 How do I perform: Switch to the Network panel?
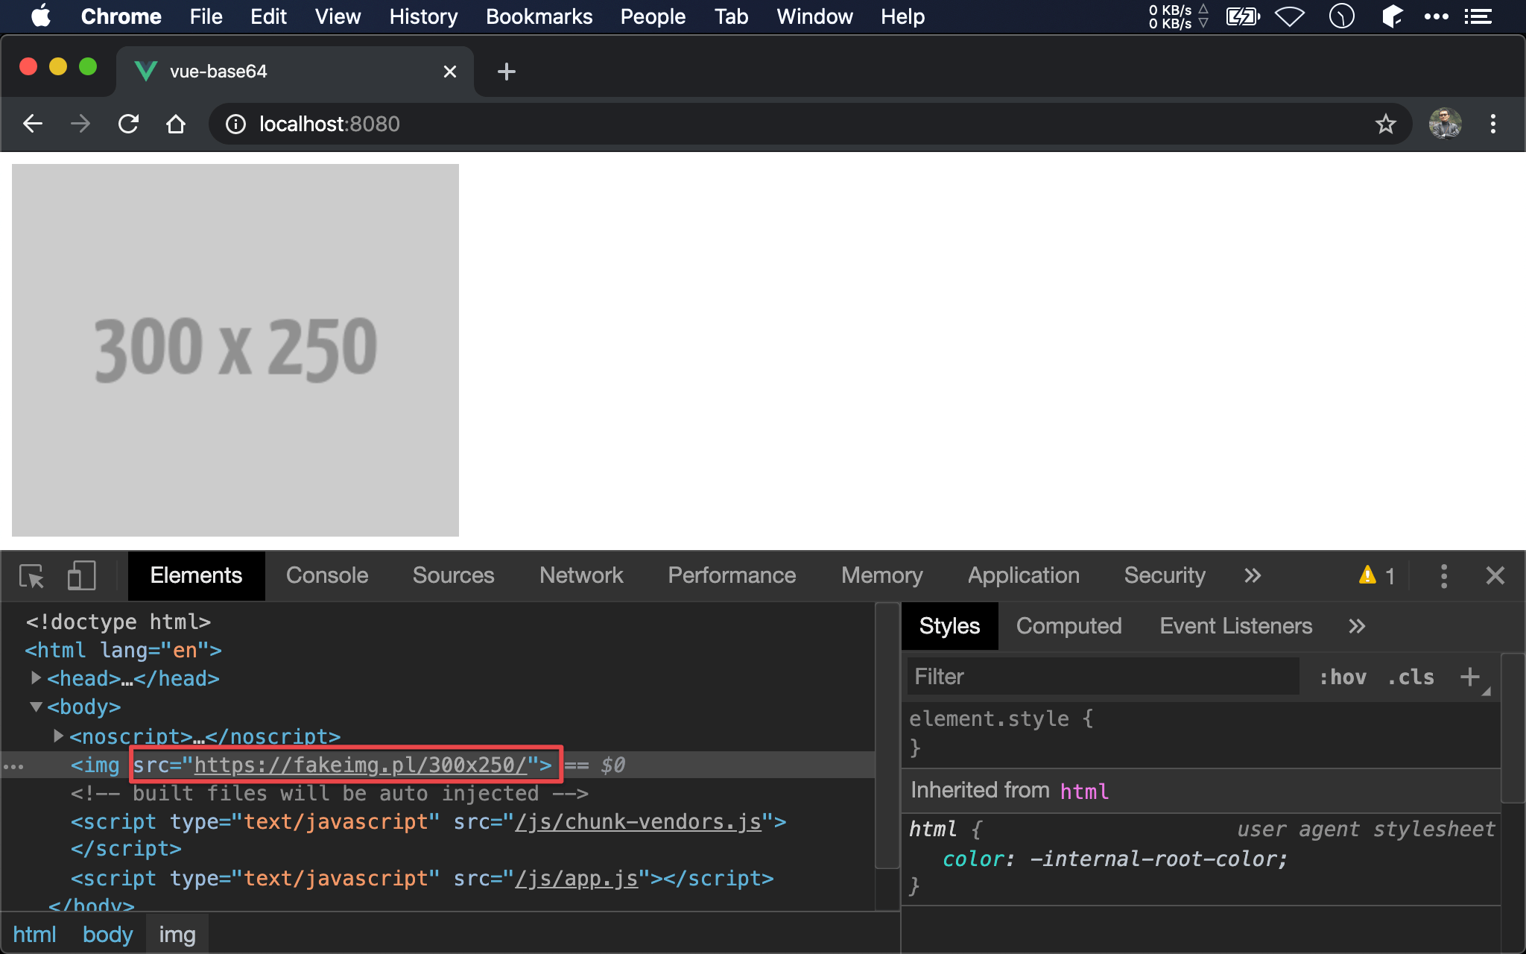(x=581, y=575)
